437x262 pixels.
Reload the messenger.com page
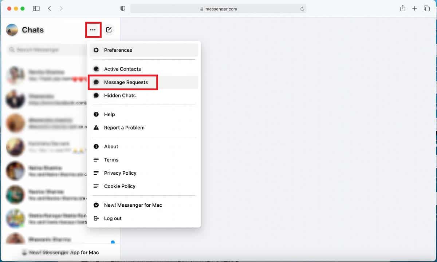pyautogui.click(x=302, y=8)
